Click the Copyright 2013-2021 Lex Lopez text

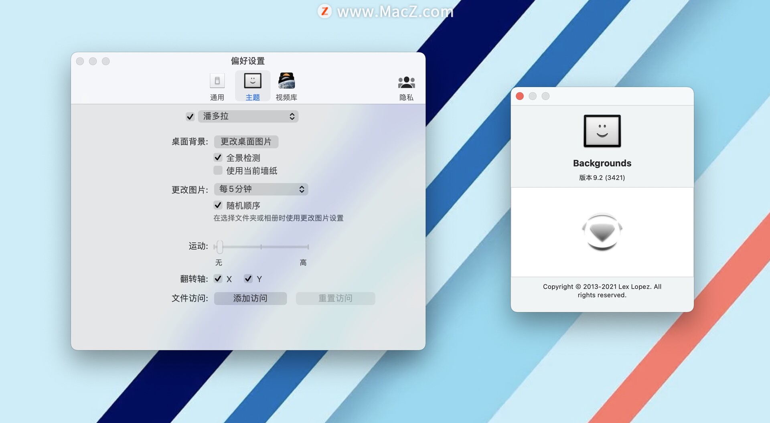click(602, 291)
